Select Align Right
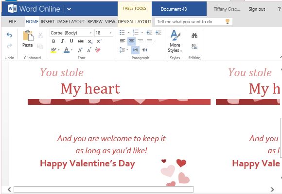282x194 pixels. [x=141, y=41]
